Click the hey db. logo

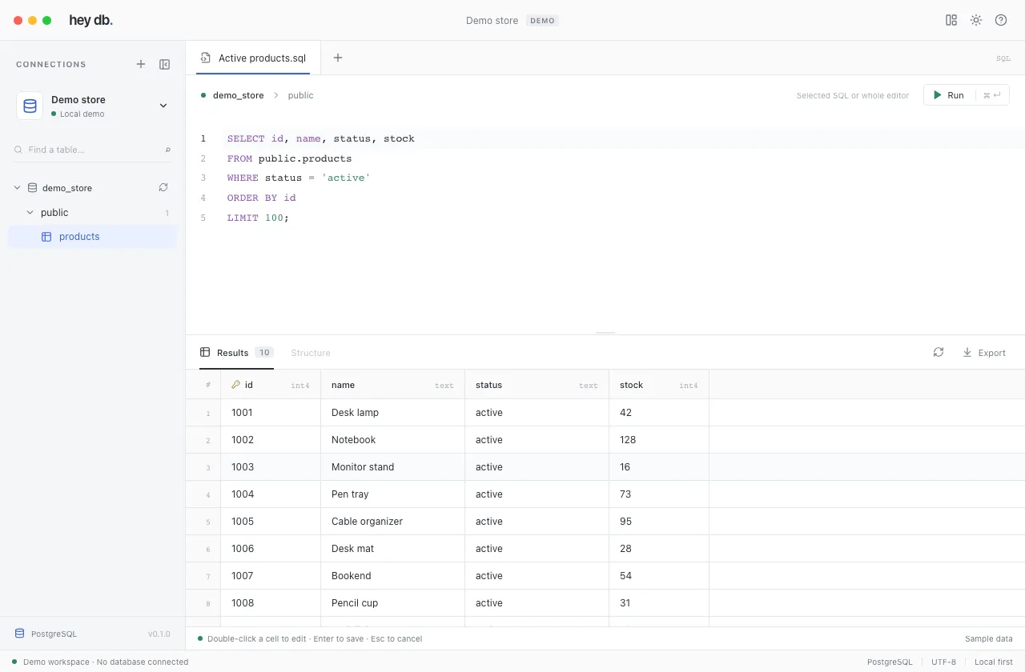click(90, 21)
